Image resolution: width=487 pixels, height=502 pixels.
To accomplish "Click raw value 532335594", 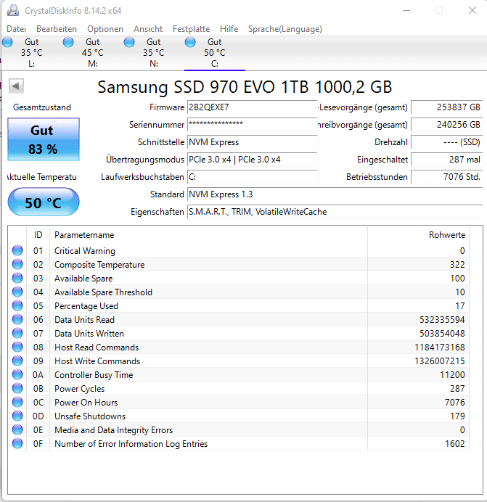I will click(x=442, y=319).
